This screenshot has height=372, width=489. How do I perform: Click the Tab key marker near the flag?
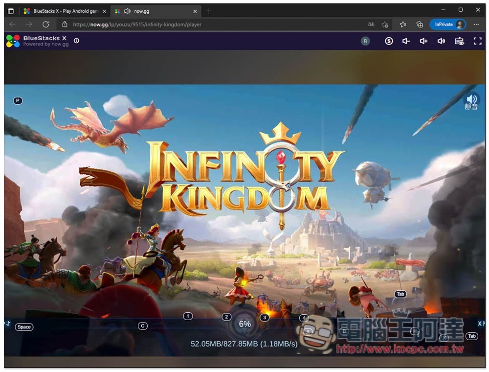pos(400,294)
